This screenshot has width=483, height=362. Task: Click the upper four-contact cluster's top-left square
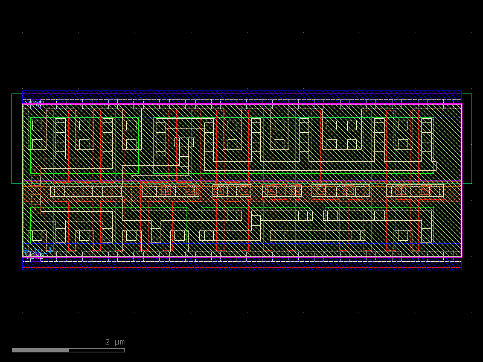331,125
